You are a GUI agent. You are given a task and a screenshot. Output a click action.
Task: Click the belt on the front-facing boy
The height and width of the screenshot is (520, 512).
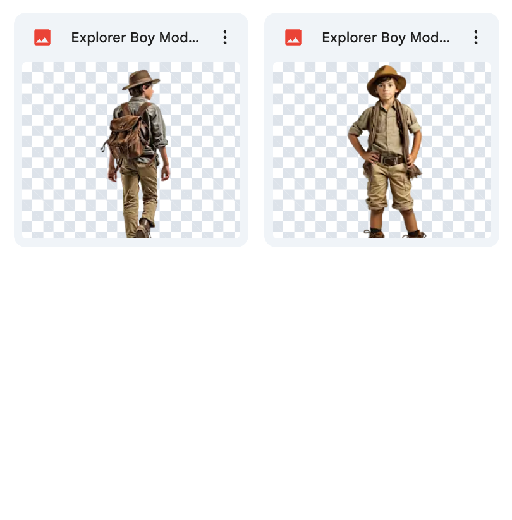tap(390, 161)
